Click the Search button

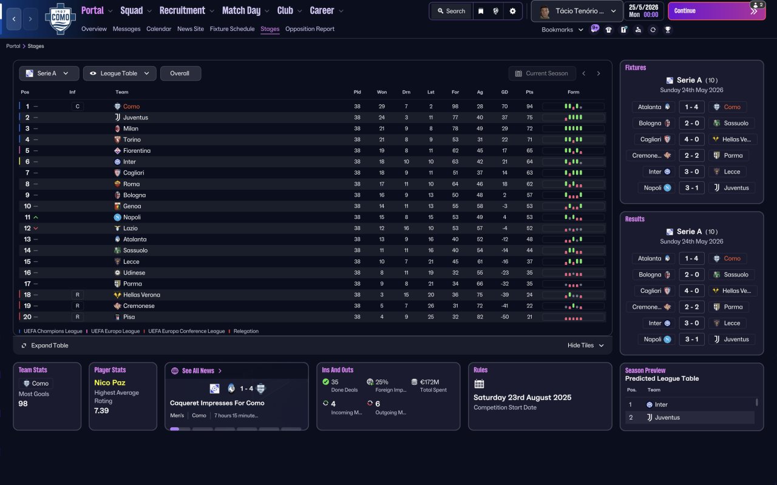[452, 11]
